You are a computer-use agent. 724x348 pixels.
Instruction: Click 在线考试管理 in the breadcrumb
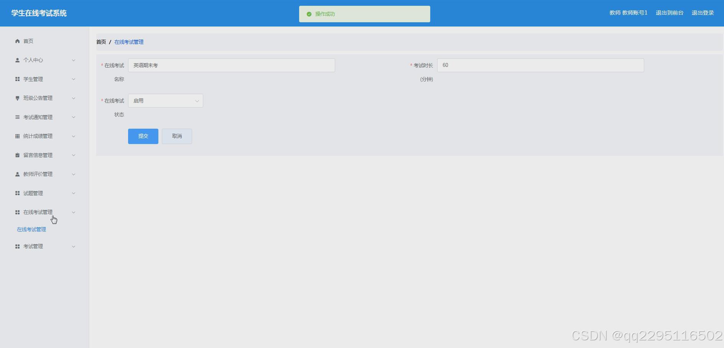pos(129,42)
